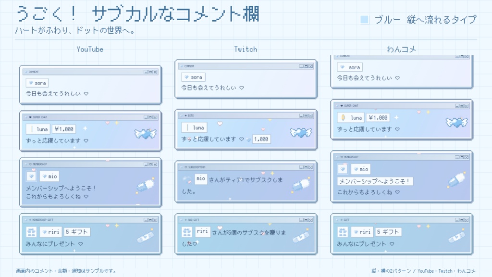Click the gem icon beside sora in Twitch card
492x277 pixels.
pyautogui.click(x=186, y=77)
